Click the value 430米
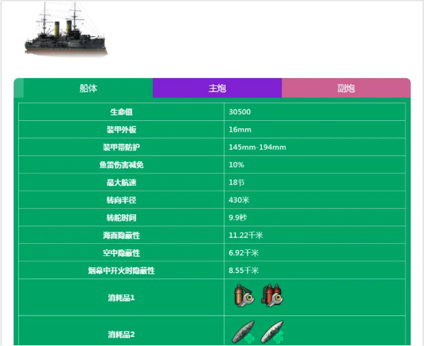 click(x=239, y=200)
